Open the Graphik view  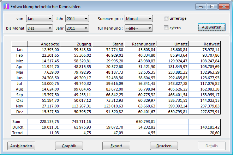coord(69,146)
